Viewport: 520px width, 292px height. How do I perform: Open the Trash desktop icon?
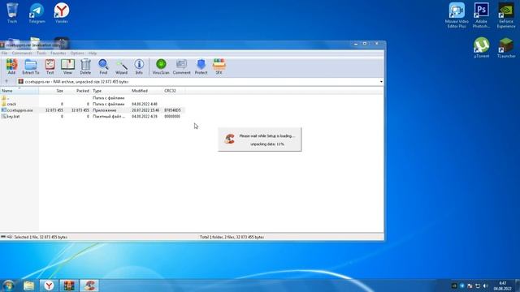pos(12,13)
